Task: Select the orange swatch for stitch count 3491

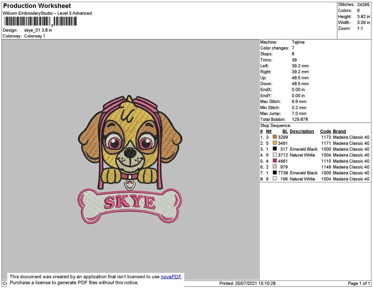Action: pyautogui.click(x=275, y=143)
